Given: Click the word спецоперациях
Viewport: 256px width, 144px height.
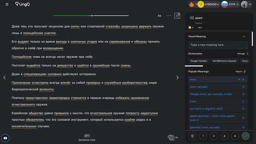Looking at the screenshot, I should 35,74.
